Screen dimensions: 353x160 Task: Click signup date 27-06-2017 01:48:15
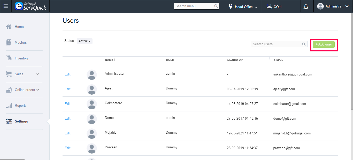(x=242, y=119)
